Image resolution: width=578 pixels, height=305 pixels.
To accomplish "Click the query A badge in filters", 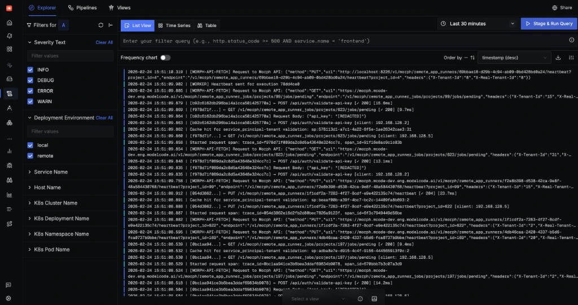I will (63, 25).
